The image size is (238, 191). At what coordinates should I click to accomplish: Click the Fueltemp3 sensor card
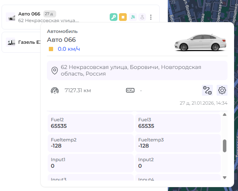tap(178, 143)
